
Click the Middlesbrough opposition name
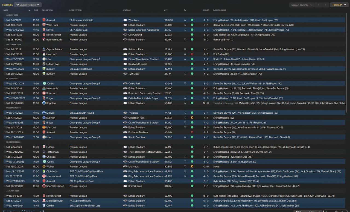coord(54,201)
